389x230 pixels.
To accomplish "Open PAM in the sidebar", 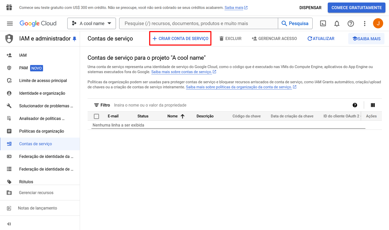I will 40,68.
